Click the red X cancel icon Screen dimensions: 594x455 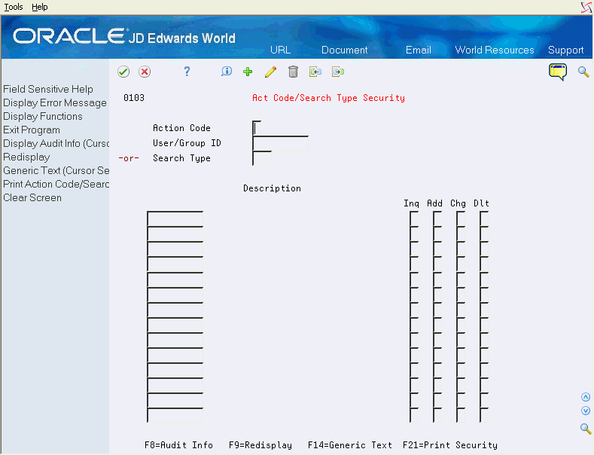click(x=145, y=72)
